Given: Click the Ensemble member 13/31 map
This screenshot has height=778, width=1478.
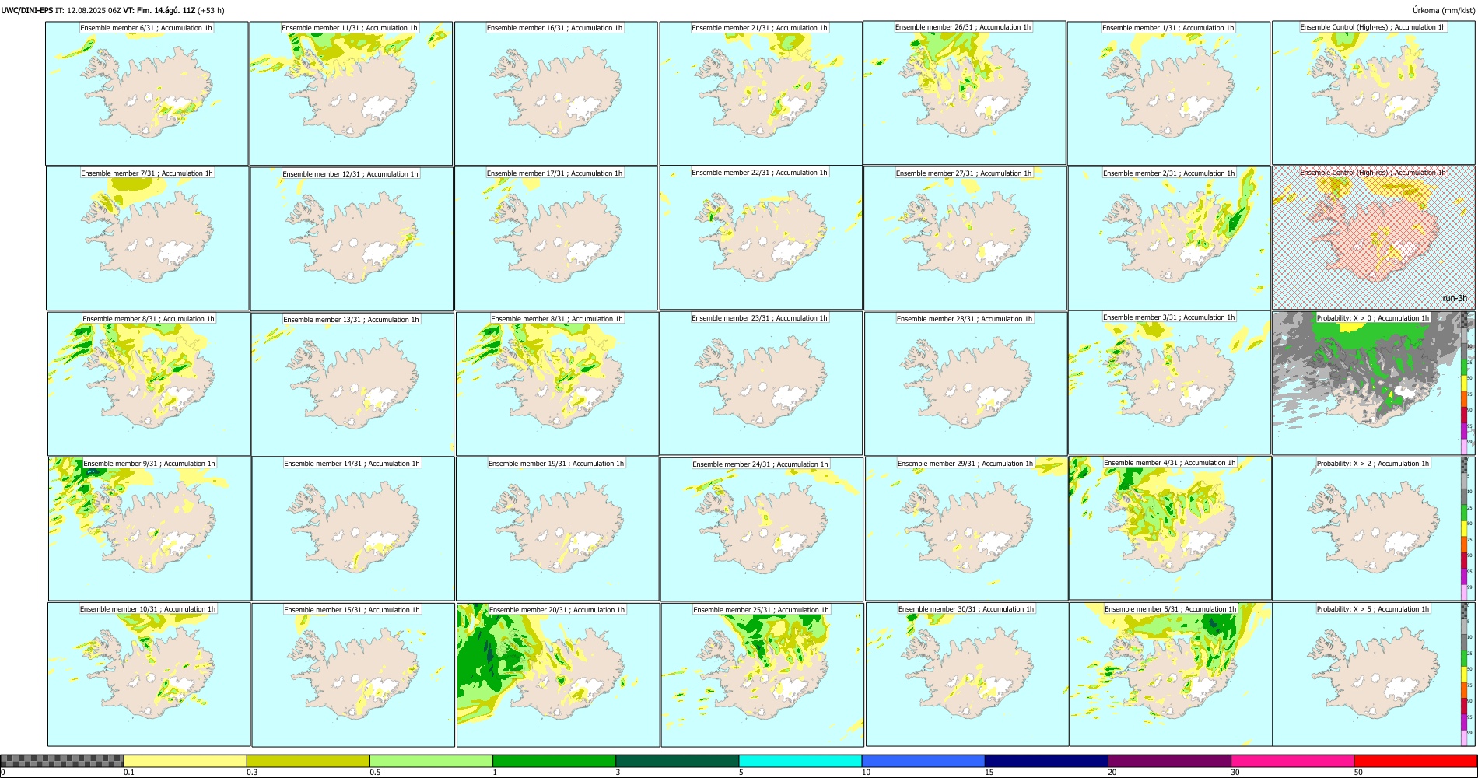Looking at the screenshot, I should 352,384.
